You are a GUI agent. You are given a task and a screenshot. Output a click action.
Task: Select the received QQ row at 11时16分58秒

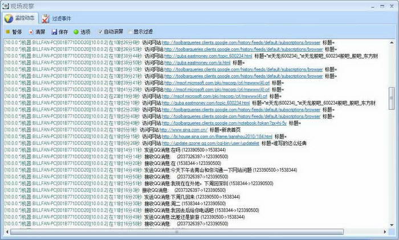point(116,224)
